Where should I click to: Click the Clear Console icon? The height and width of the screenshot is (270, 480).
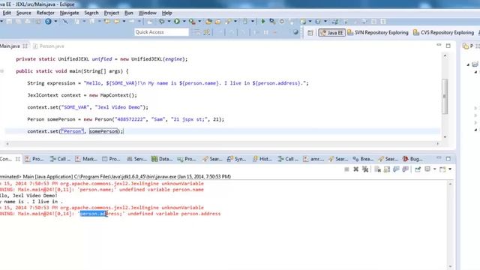click(x=378, y=169)
